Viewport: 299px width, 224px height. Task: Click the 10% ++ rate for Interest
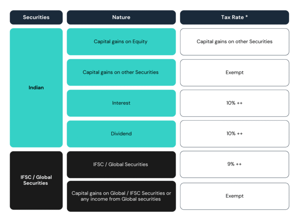pos(234,103)
